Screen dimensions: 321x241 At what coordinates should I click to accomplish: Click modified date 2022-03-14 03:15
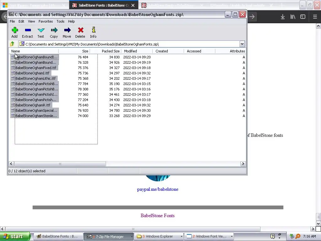click(x=137, y=83)
